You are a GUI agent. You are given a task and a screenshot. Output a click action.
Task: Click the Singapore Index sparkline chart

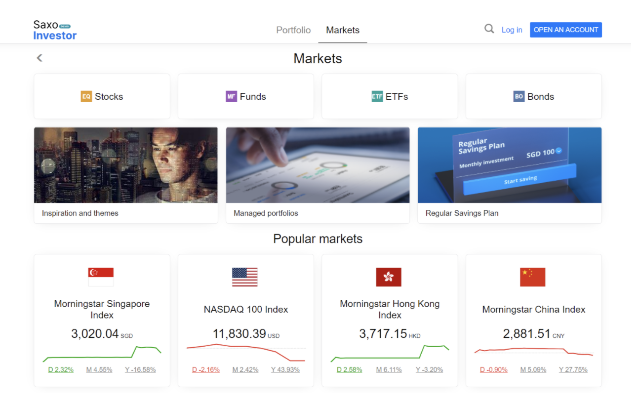tap(102, 354)
